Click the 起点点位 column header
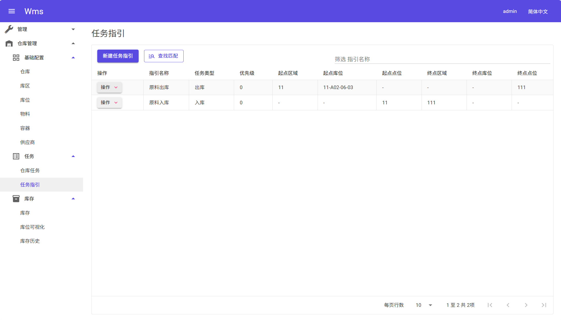561x320 pixels. tap(392, 73)
